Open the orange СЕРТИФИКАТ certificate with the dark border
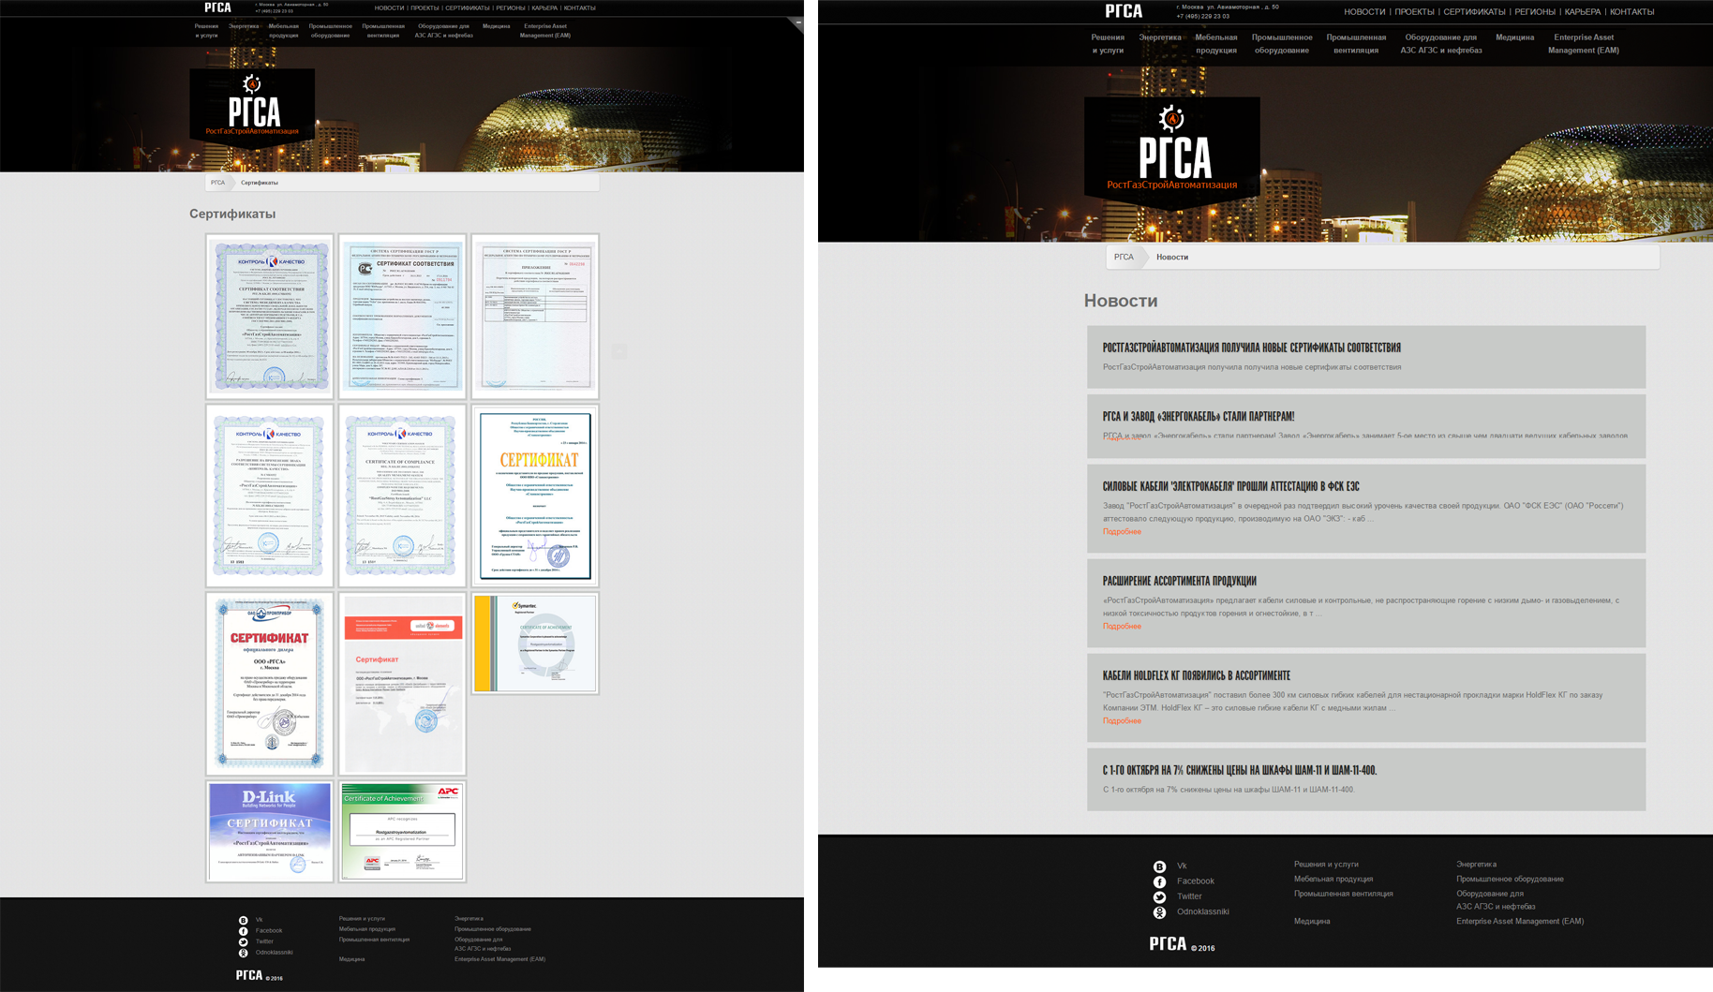 [535, 496]
